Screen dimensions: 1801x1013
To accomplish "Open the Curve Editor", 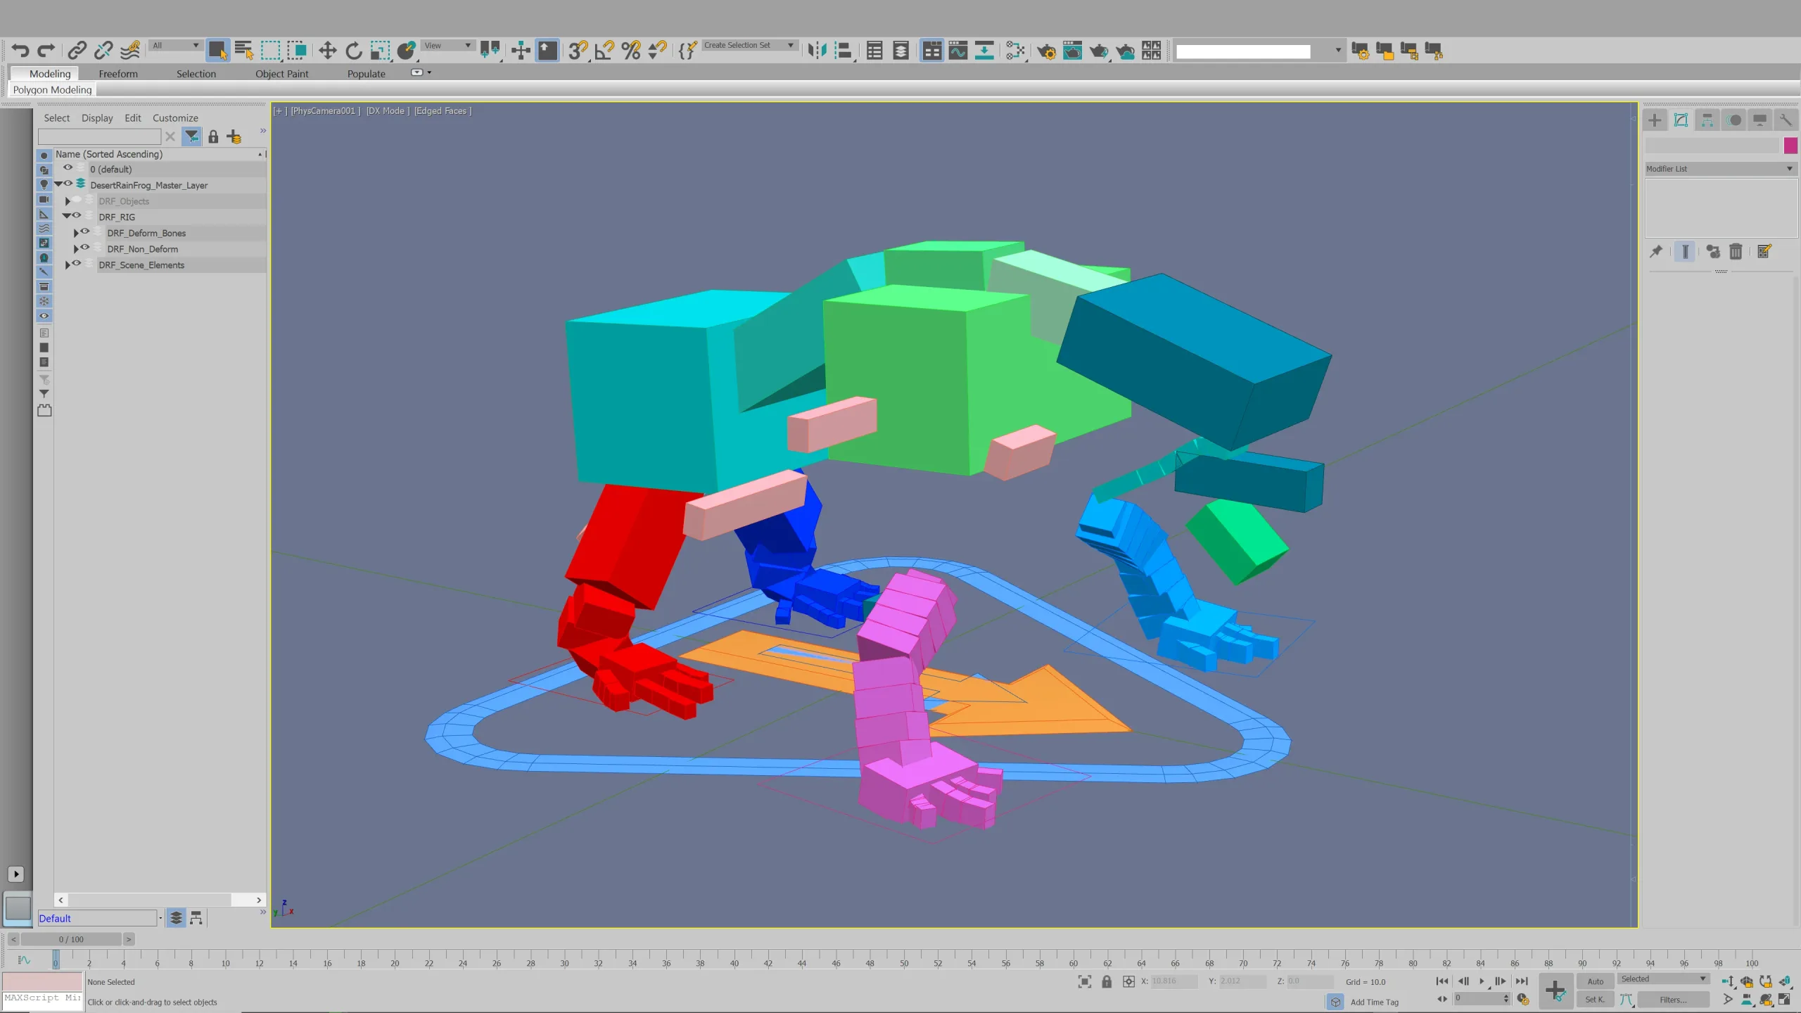I will tap(958, 51).
